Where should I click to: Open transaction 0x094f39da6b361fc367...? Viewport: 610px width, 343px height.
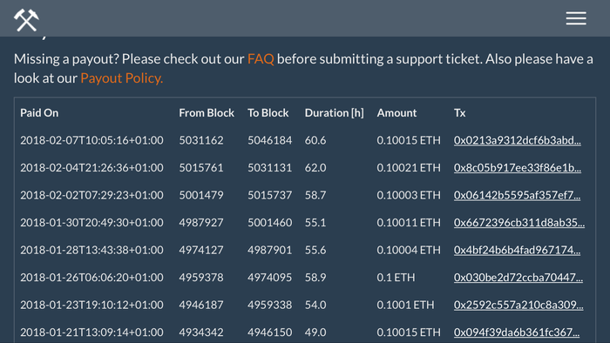pyautogui.click(x=516, y=333)
